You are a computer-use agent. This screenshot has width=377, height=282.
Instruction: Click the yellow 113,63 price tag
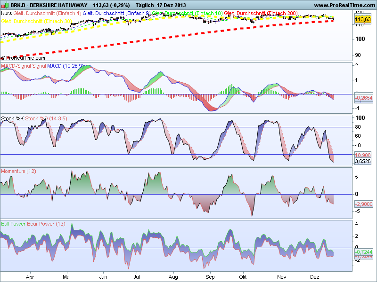click(x=363, y=19)
